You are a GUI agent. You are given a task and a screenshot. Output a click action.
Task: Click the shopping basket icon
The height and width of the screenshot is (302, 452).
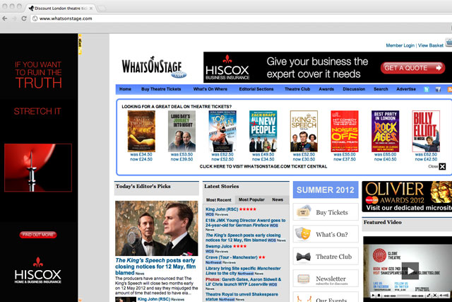[x=449, y=42]
